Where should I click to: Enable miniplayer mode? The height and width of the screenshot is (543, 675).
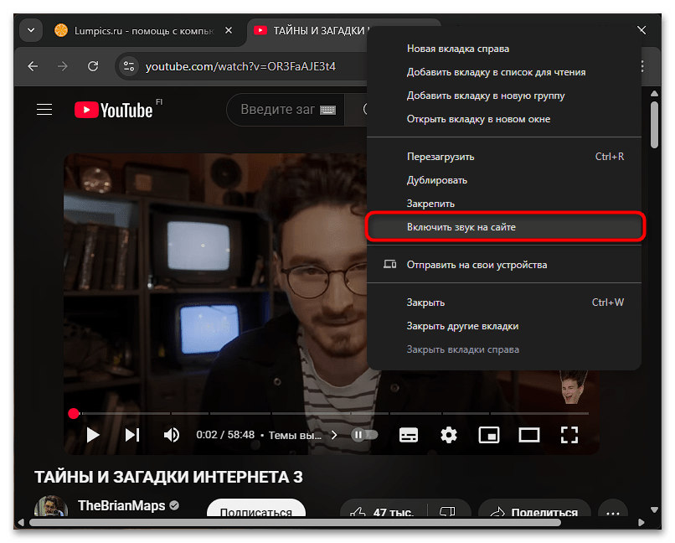pyautogui.click(x=489, y=435)
